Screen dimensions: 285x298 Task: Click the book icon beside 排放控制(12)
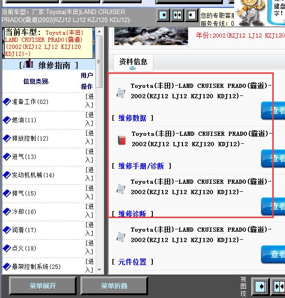(7, 138)
